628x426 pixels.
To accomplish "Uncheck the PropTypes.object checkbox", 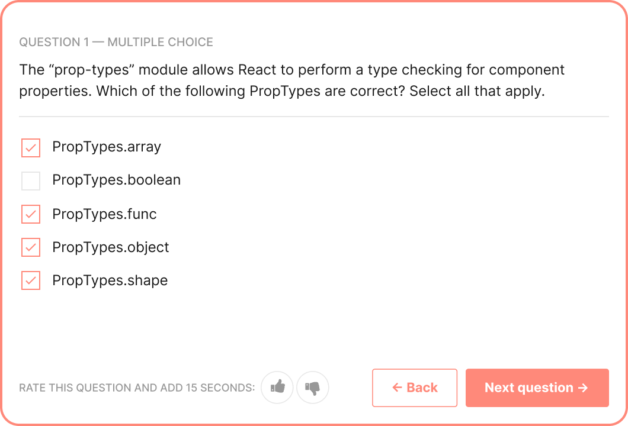I will pyautogui.click(x=31, y=247).
